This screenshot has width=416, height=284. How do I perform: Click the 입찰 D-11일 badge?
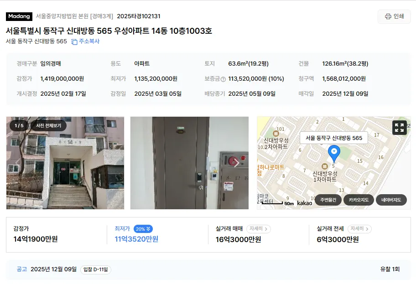(x=95, y=269)
